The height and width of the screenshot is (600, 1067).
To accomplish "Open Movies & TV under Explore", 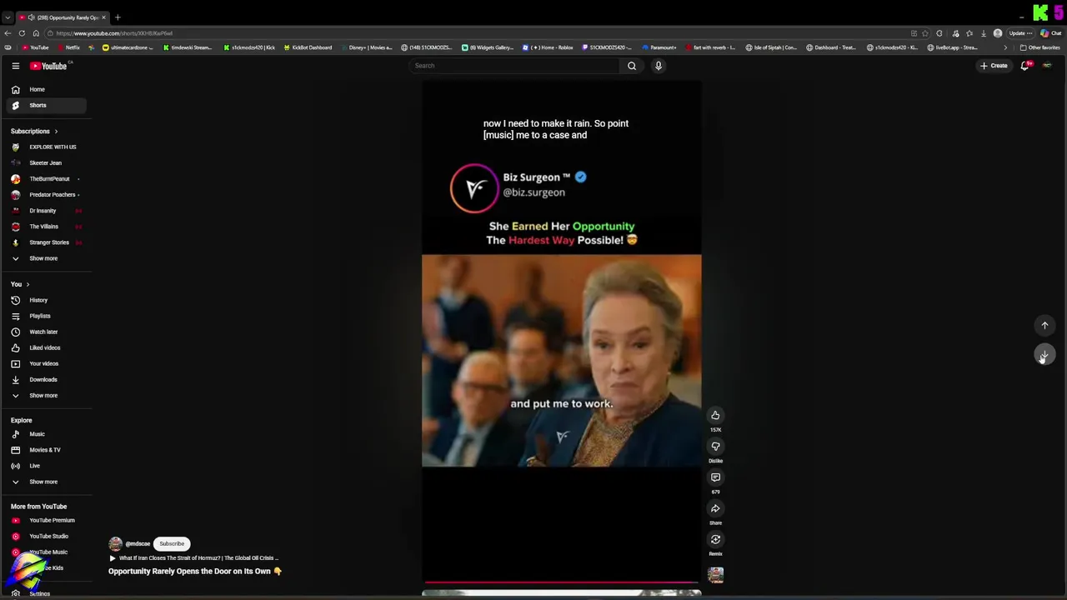I will pyautogui.click(x=46, y=450).
